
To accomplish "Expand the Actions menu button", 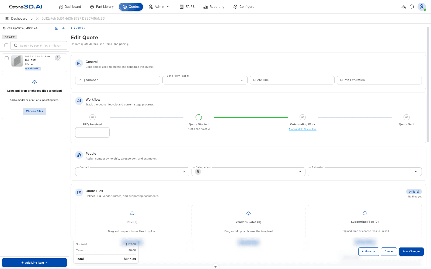I will [x=369, y=252].
